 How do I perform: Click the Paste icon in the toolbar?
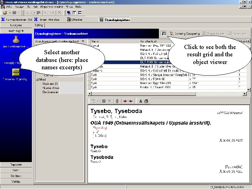[39, 13]
